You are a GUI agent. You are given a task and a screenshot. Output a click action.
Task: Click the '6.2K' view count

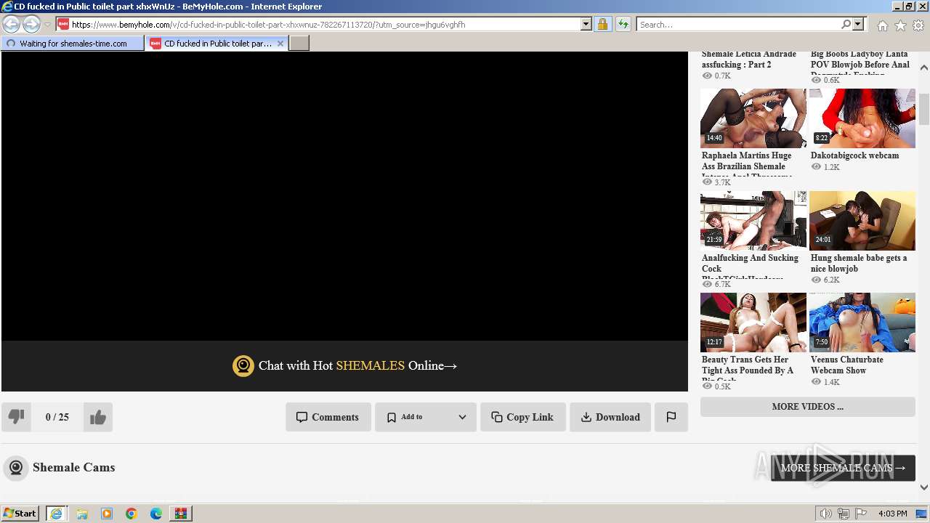pyautogui.click(x=831, y=280)
